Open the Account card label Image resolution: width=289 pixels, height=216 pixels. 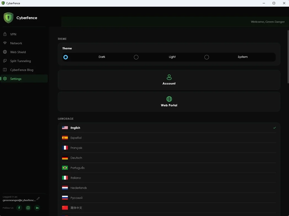click(x=169, y=83)
